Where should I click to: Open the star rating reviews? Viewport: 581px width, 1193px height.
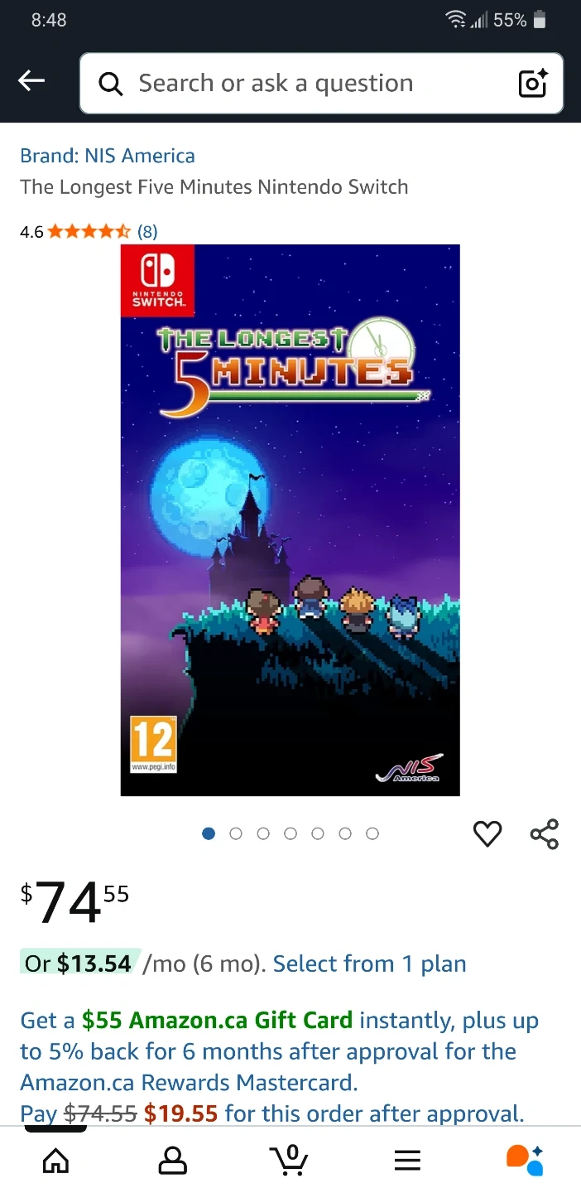[x=89, y=231]
